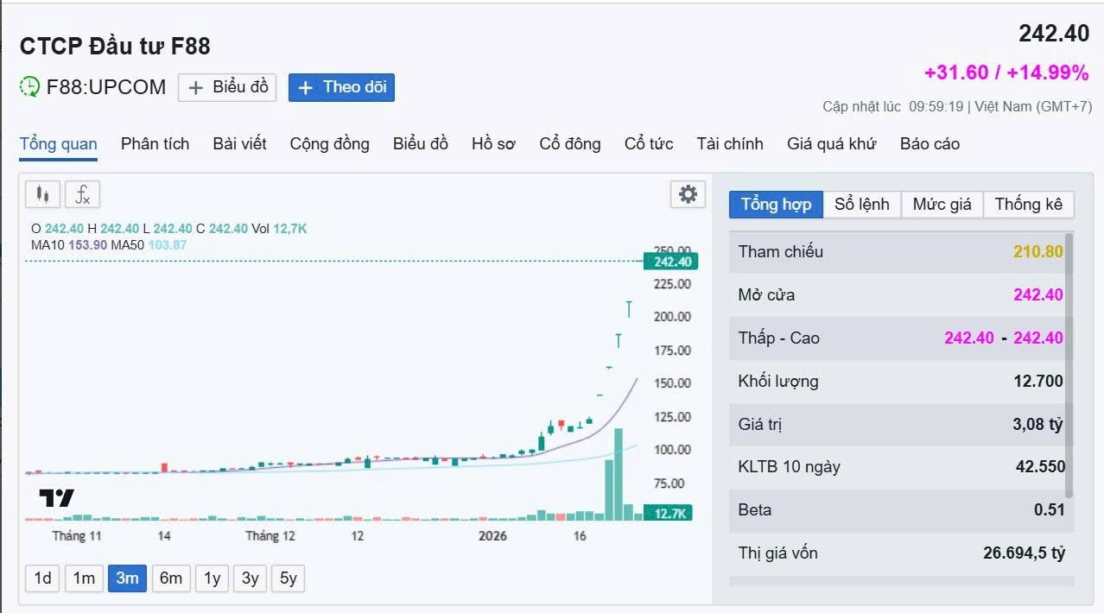Click the Cập nhật lúc timestamp text
The image size is (1104, 613).
(x=957, y=107)
